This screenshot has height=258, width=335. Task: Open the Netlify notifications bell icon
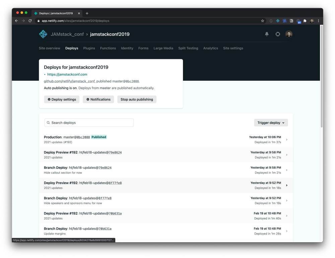[267, 34]
